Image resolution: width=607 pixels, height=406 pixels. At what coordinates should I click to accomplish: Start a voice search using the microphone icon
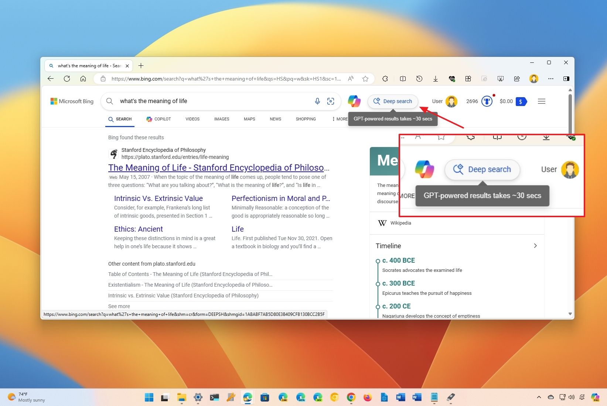pyautogui.click(x=317, y=101)
